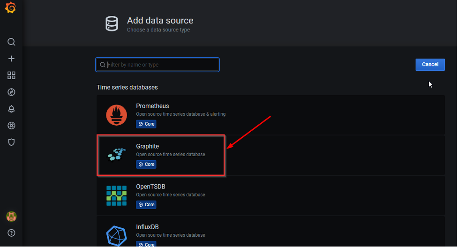
Task: Select the Graphite data source title
Action: pyautogui.click(x=148, y=146)
